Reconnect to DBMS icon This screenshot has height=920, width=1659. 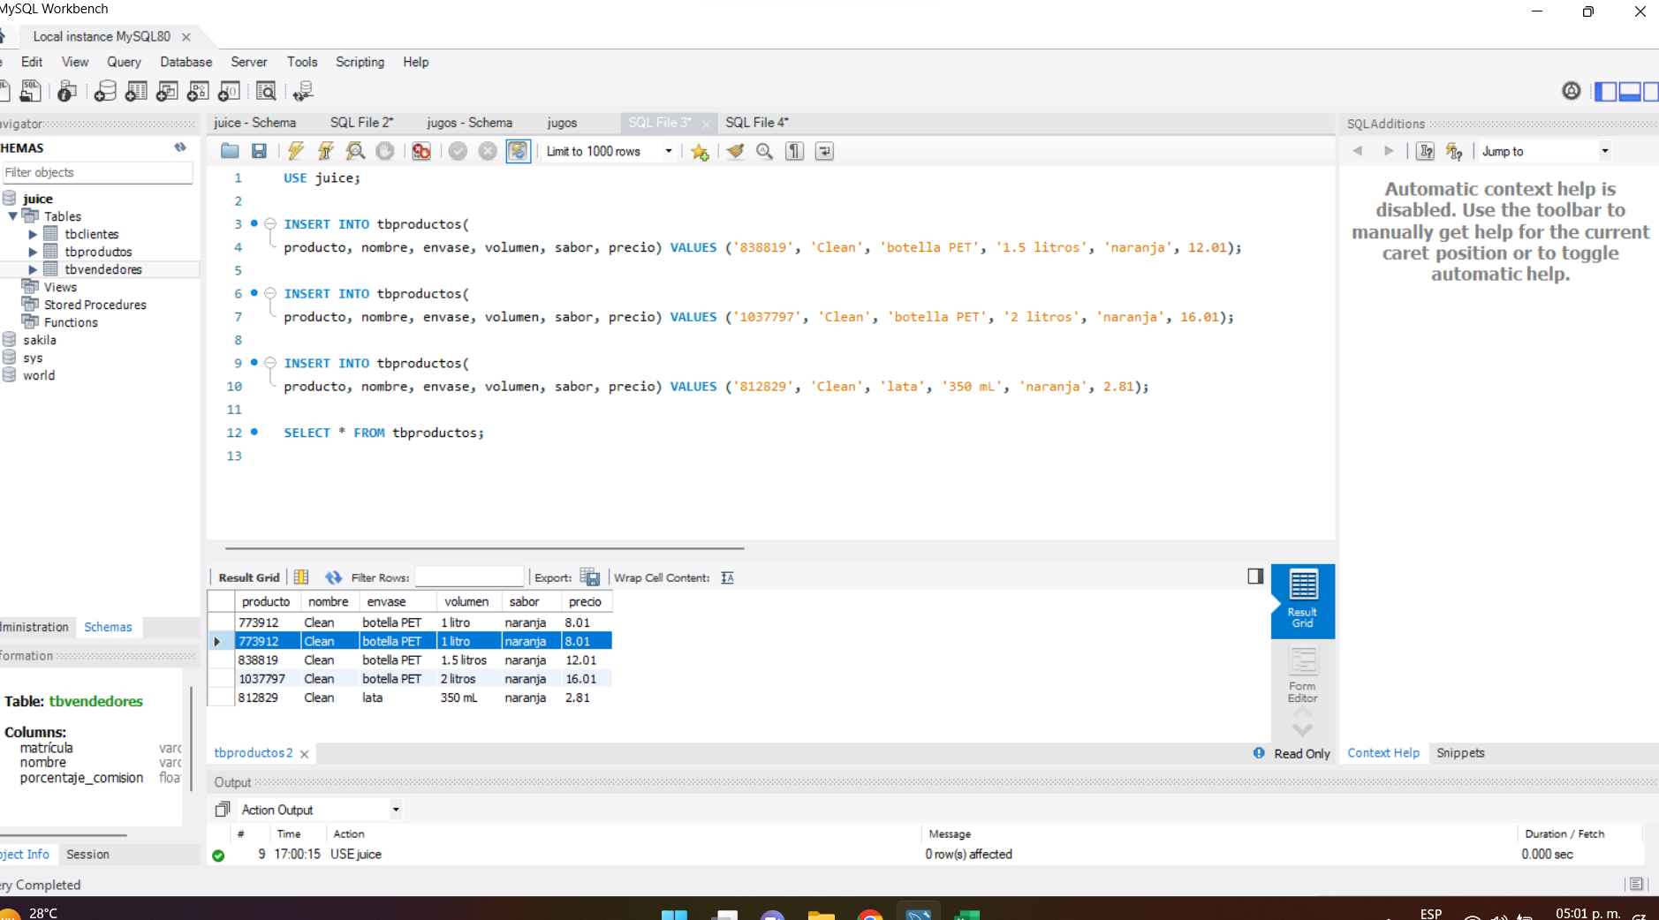(x=303, y=91)
